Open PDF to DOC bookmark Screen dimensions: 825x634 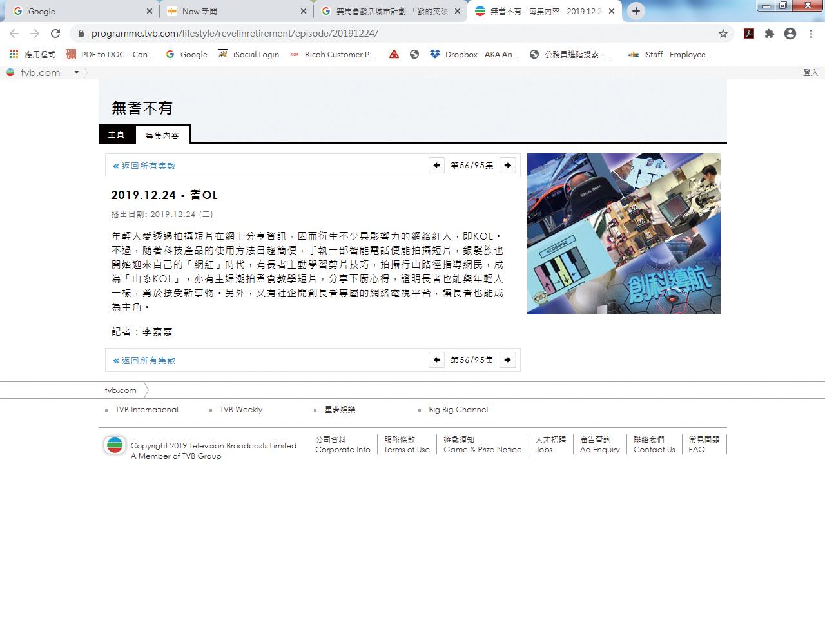coord(110,55)
